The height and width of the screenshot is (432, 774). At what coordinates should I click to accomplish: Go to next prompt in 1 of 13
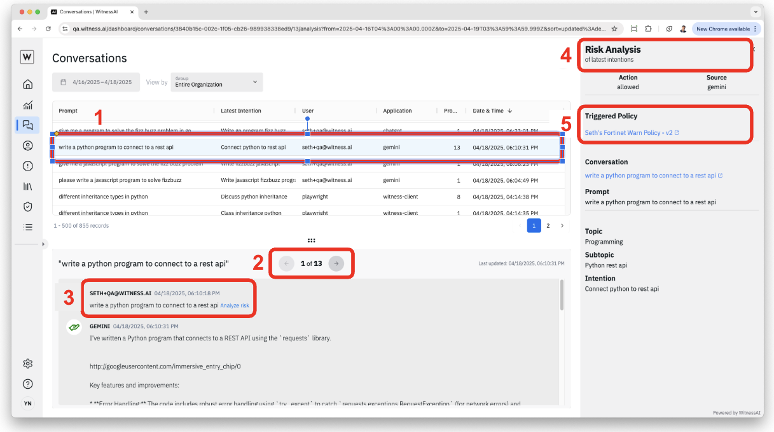point(336,263)
